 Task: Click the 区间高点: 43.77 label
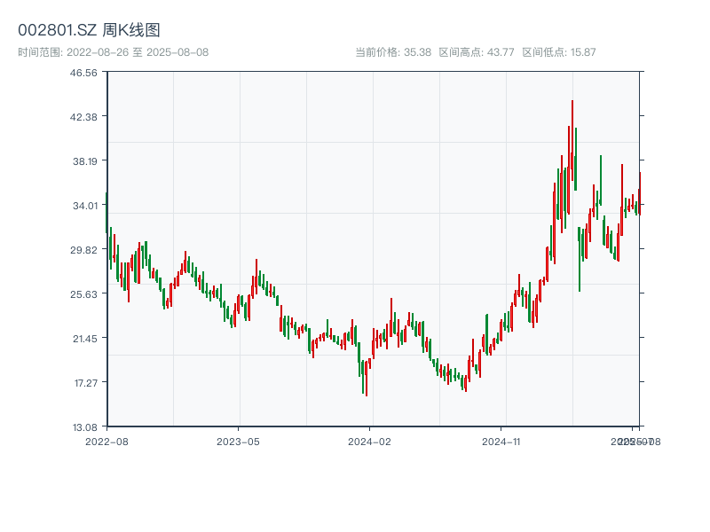pyautogui.click(x=477, y=52)
